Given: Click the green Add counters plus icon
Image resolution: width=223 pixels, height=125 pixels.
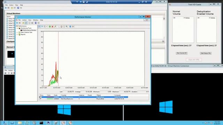Looking at the screenshot, I should click(50, 27).
